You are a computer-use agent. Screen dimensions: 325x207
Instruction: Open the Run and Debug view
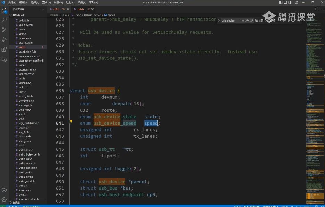[x=4, y=40]
